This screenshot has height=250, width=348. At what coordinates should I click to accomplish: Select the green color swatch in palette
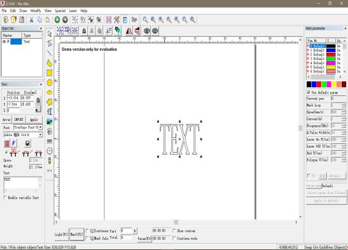point(324,85)
